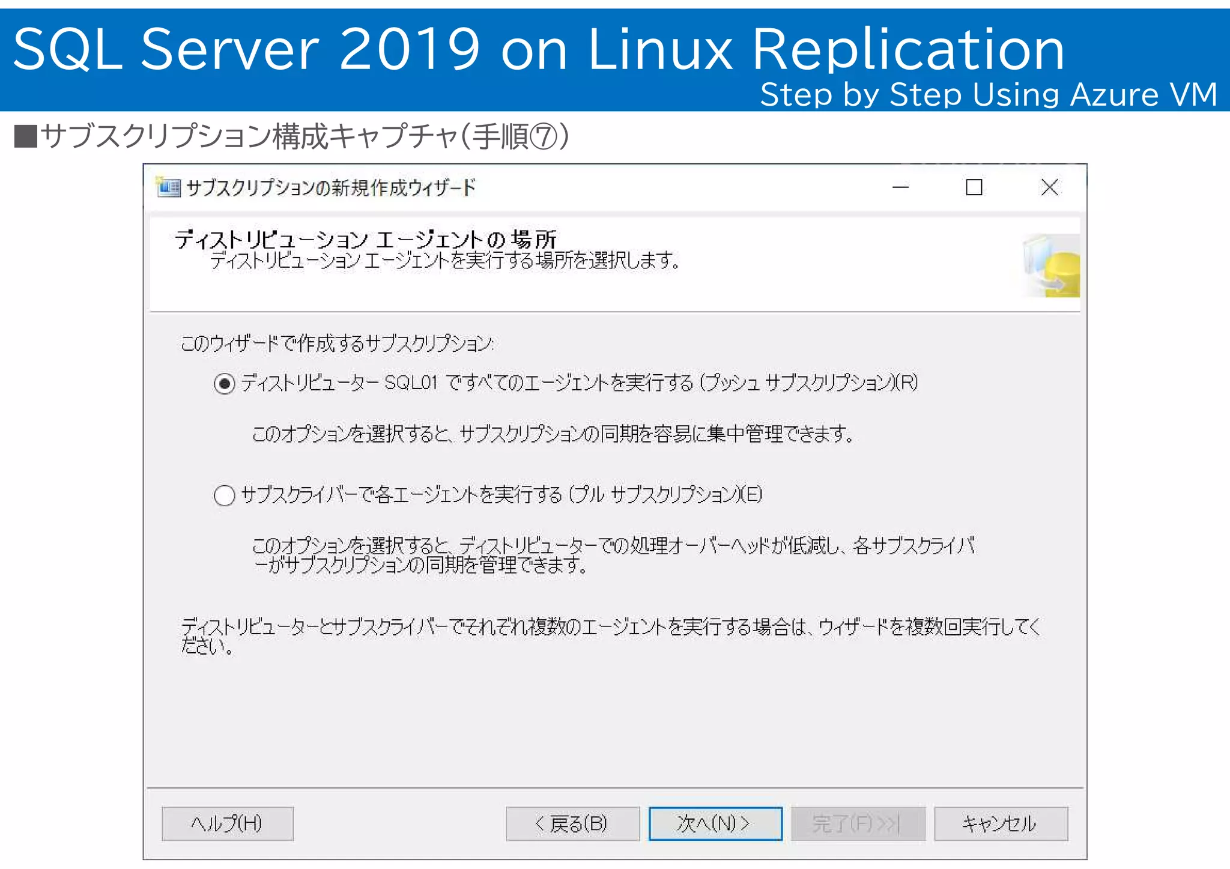Close the subscription wizard window
Image resolution: width=1230 pixels, height=869 pixels.
tap(1049, 187)
